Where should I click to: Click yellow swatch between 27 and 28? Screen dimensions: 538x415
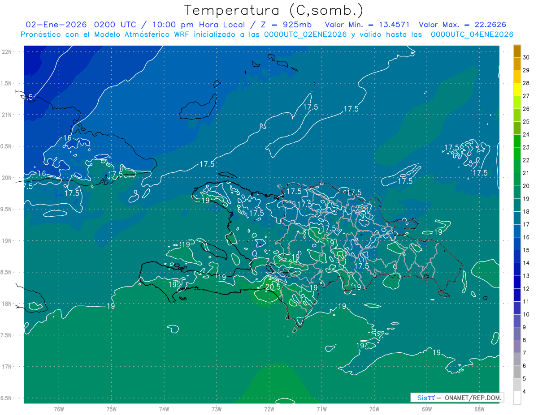(517, 90)
